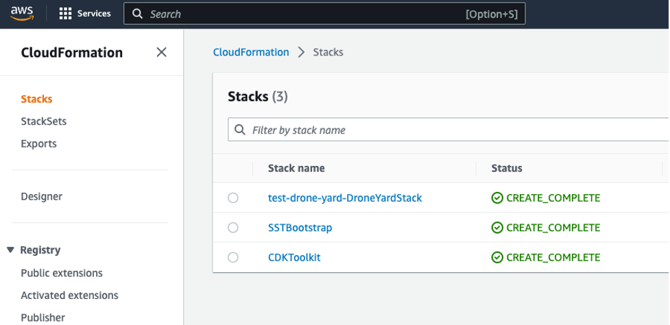
Task: Focus the Filter by stack name field
Action: [x=453, y=130]
